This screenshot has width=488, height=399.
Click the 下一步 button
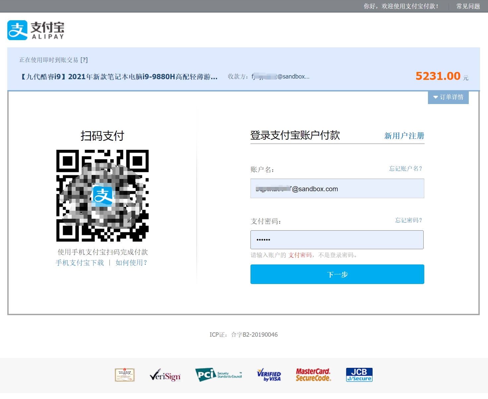(337, 274)
